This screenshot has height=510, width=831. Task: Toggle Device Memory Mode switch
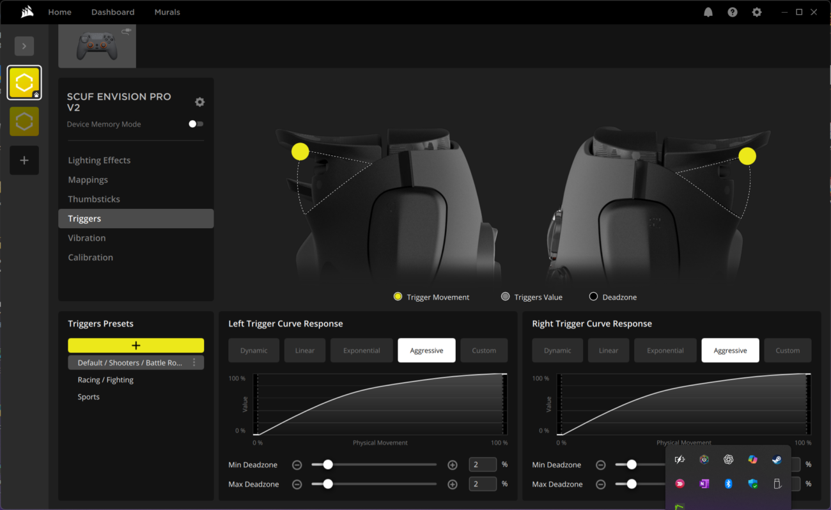[196, 124]
